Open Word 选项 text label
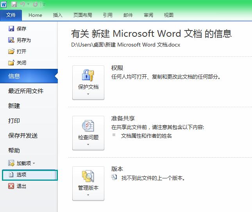Viewport: 252px width, 212px height. point(21,174)
